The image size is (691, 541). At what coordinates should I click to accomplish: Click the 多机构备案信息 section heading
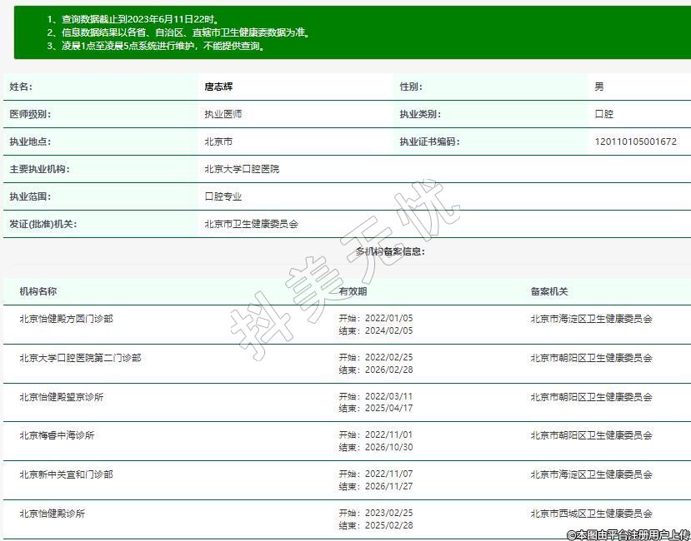pyautogui.click(x=390, y=251)
